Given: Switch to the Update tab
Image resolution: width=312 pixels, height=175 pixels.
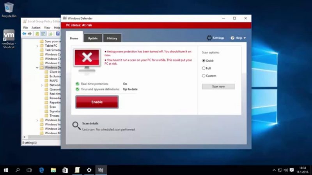Looking at the screenshot, I should click(92, 38).
